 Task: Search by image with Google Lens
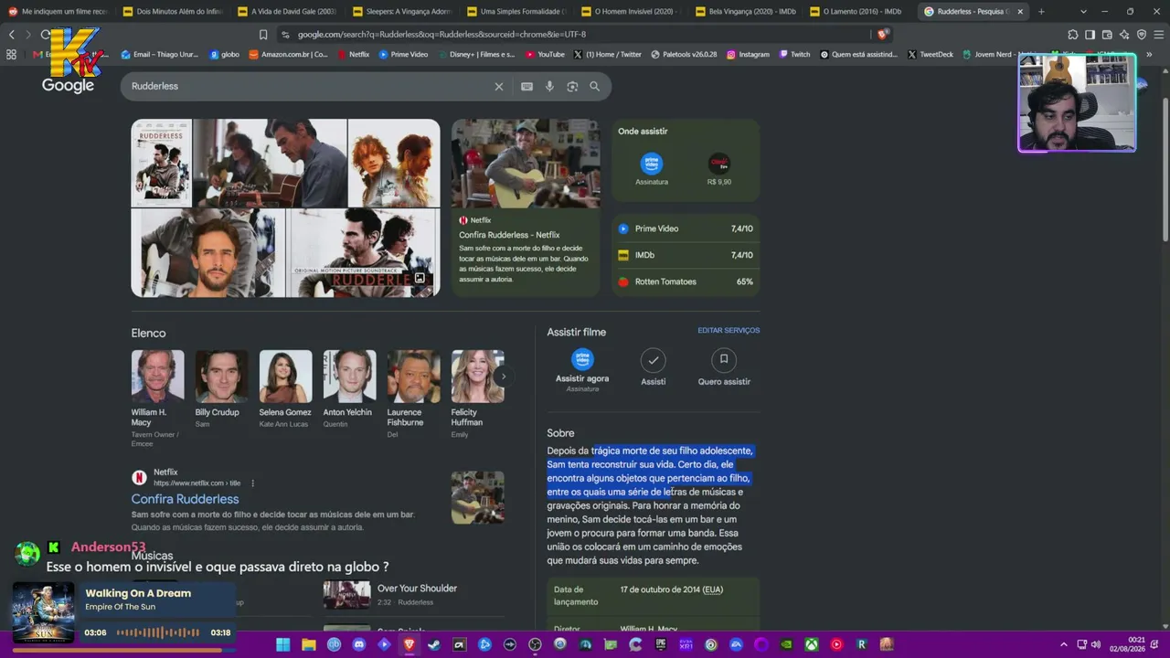(572, 86)
